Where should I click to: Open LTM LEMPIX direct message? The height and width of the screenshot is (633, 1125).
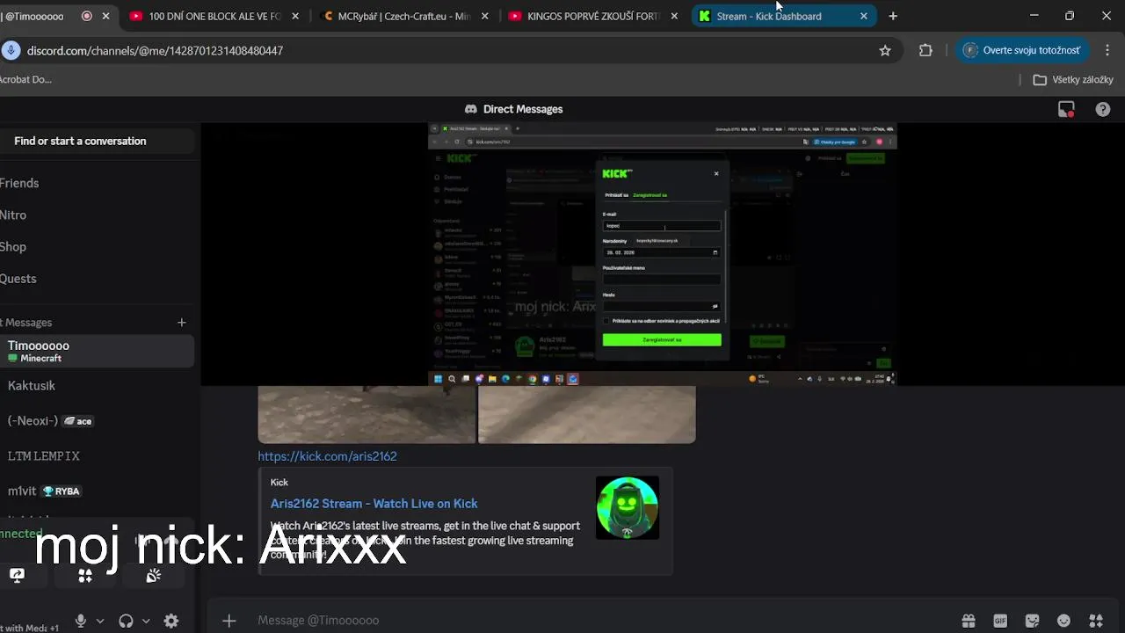[x=95, y=456]
